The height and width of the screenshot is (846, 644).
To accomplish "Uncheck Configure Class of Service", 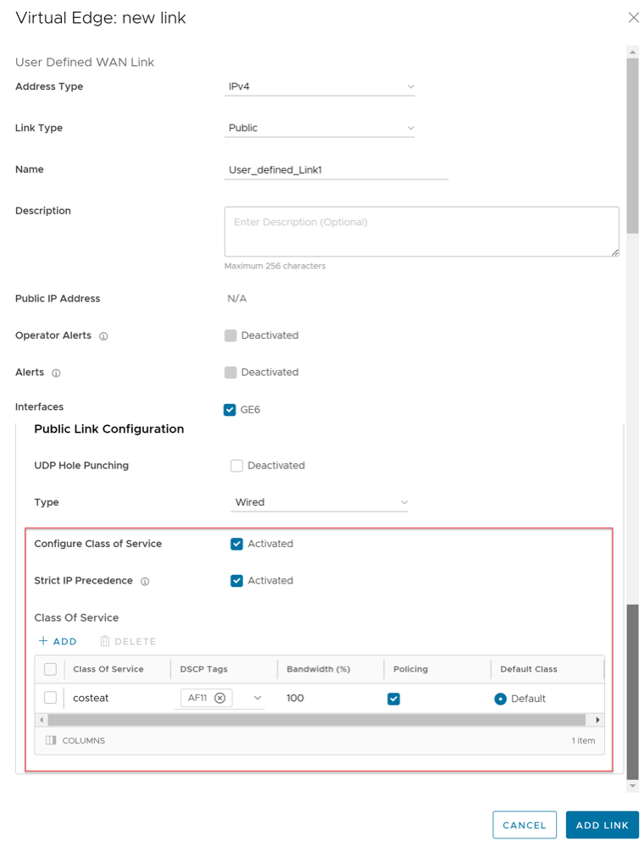I will coord(236,544).
